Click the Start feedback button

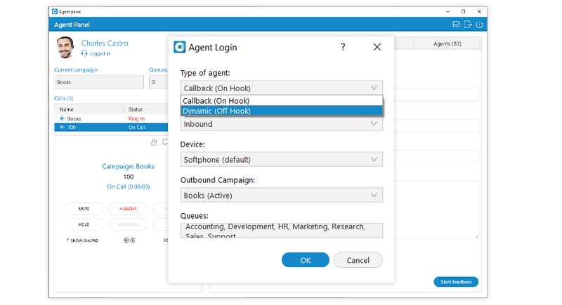click(x=455, y=282)
